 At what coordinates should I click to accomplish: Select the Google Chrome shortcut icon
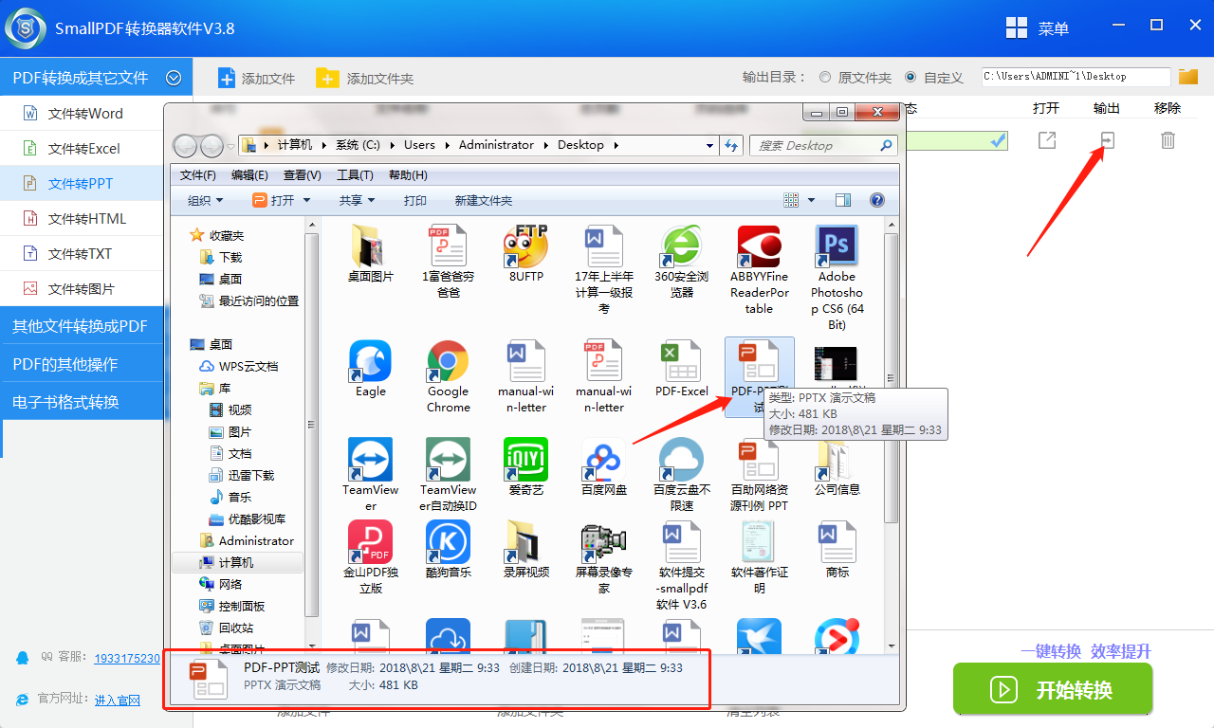[x=449, y=361]
